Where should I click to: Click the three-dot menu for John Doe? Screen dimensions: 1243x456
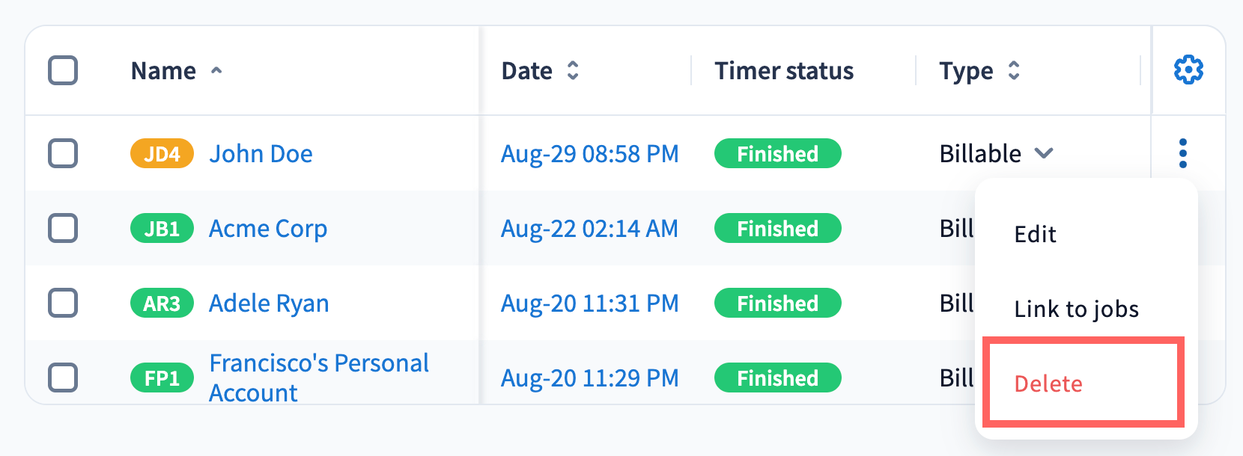tap(1183, 153)
